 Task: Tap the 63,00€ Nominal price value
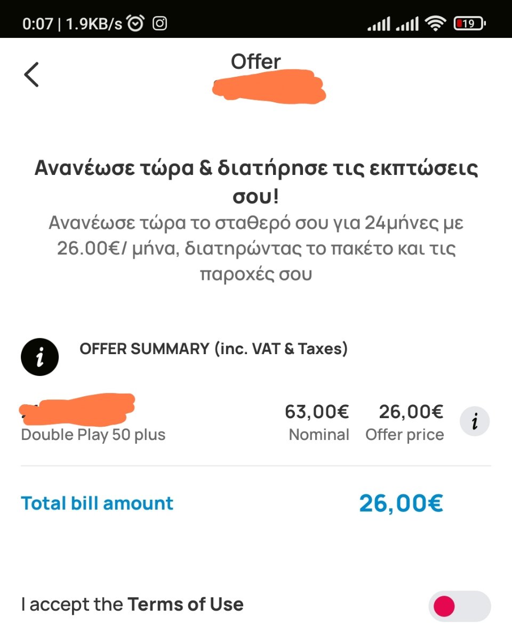tap(317, 412)
